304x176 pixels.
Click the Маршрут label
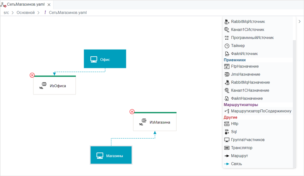click(239, 156)
